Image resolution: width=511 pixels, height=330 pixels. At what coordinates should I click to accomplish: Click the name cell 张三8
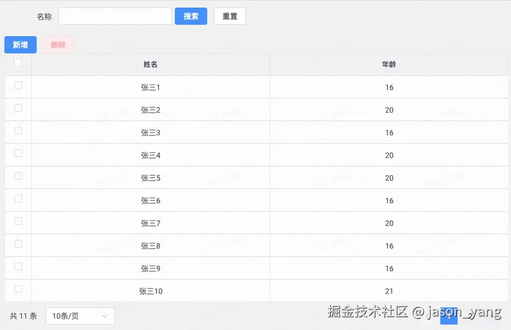coord(151,246)
